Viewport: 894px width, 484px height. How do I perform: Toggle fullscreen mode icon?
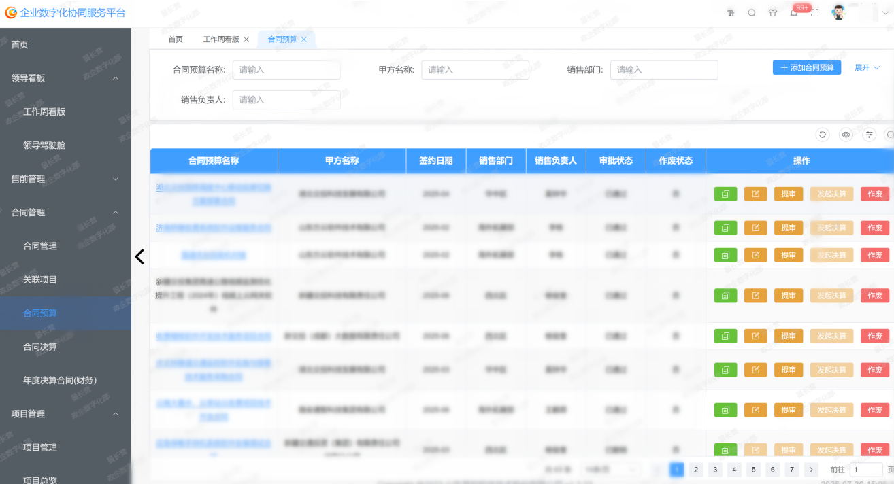(814, 13)
